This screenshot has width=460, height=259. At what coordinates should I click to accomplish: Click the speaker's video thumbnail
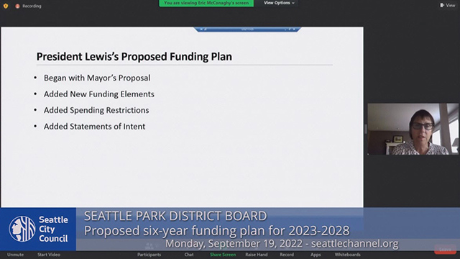click(413, 129)
